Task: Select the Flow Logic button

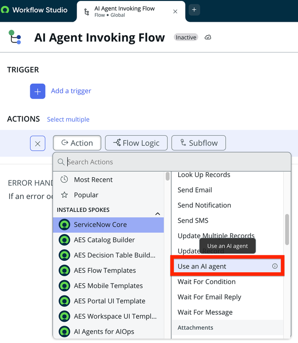Action: [x=136, y=143]
